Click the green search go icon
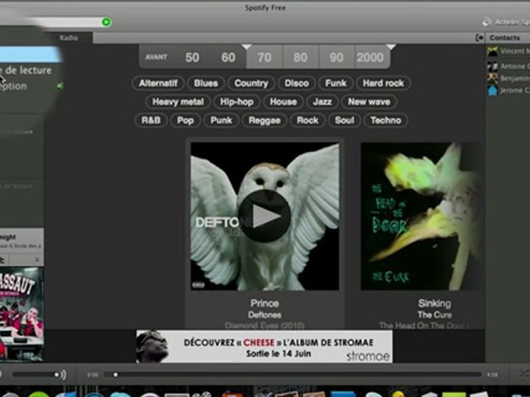530x397 pixels. click(107, 22)
